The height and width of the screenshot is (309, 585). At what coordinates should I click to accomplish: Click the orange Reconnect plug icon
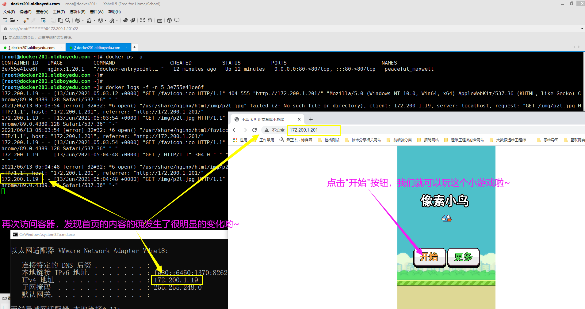click(26, 20)
